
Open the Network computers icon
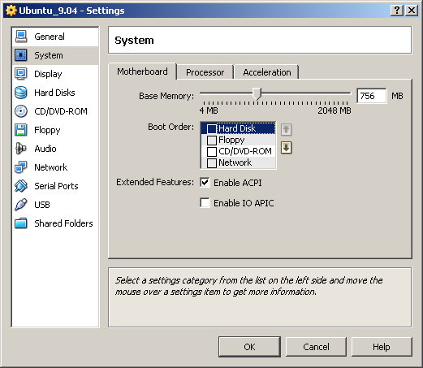pos(21,167)
